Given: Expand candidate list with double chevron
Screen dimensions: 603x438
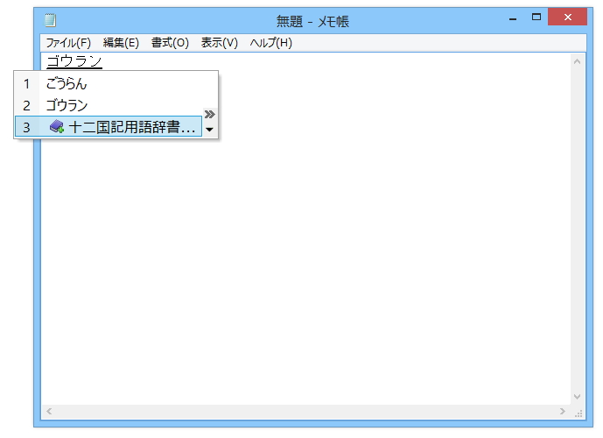Looking at the screenshot, I should point(209,114).
